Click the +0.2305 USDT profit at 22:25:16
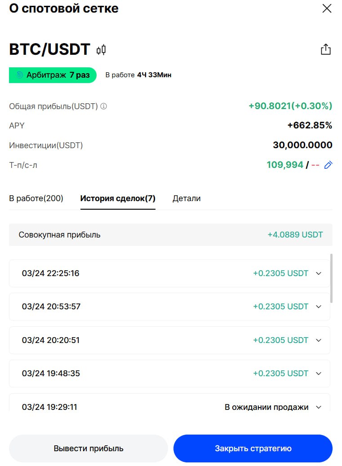 point(280,273)
